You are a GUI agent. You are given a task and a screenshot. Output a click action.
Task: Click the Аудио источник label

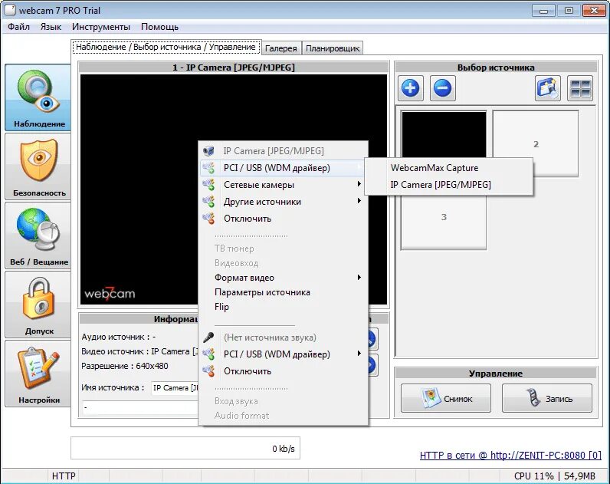click(119, 337)
